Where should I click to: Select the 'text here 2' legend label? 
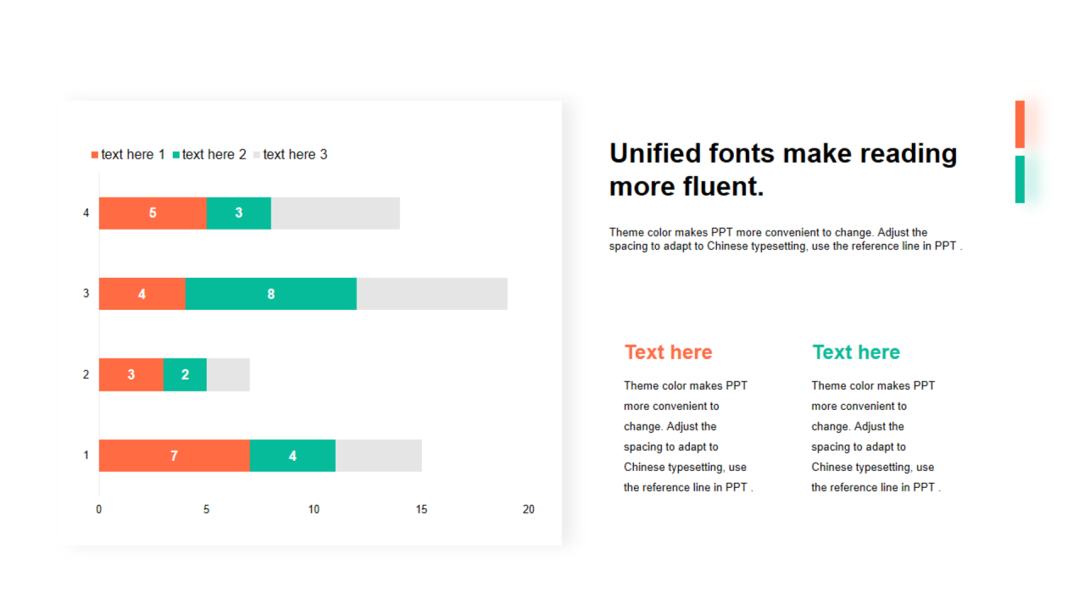[214, 155]
